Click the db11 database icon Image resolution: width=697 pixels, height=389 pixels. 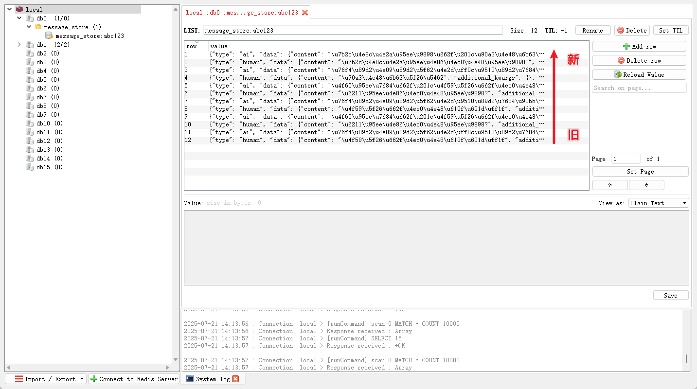coord(30,132)
